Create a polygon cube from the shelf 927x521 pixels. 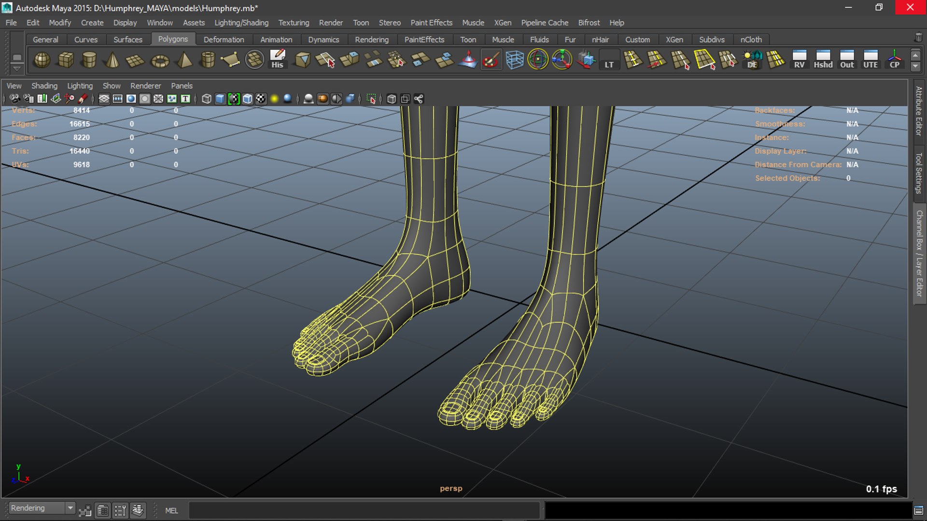(x=66, y=60)
